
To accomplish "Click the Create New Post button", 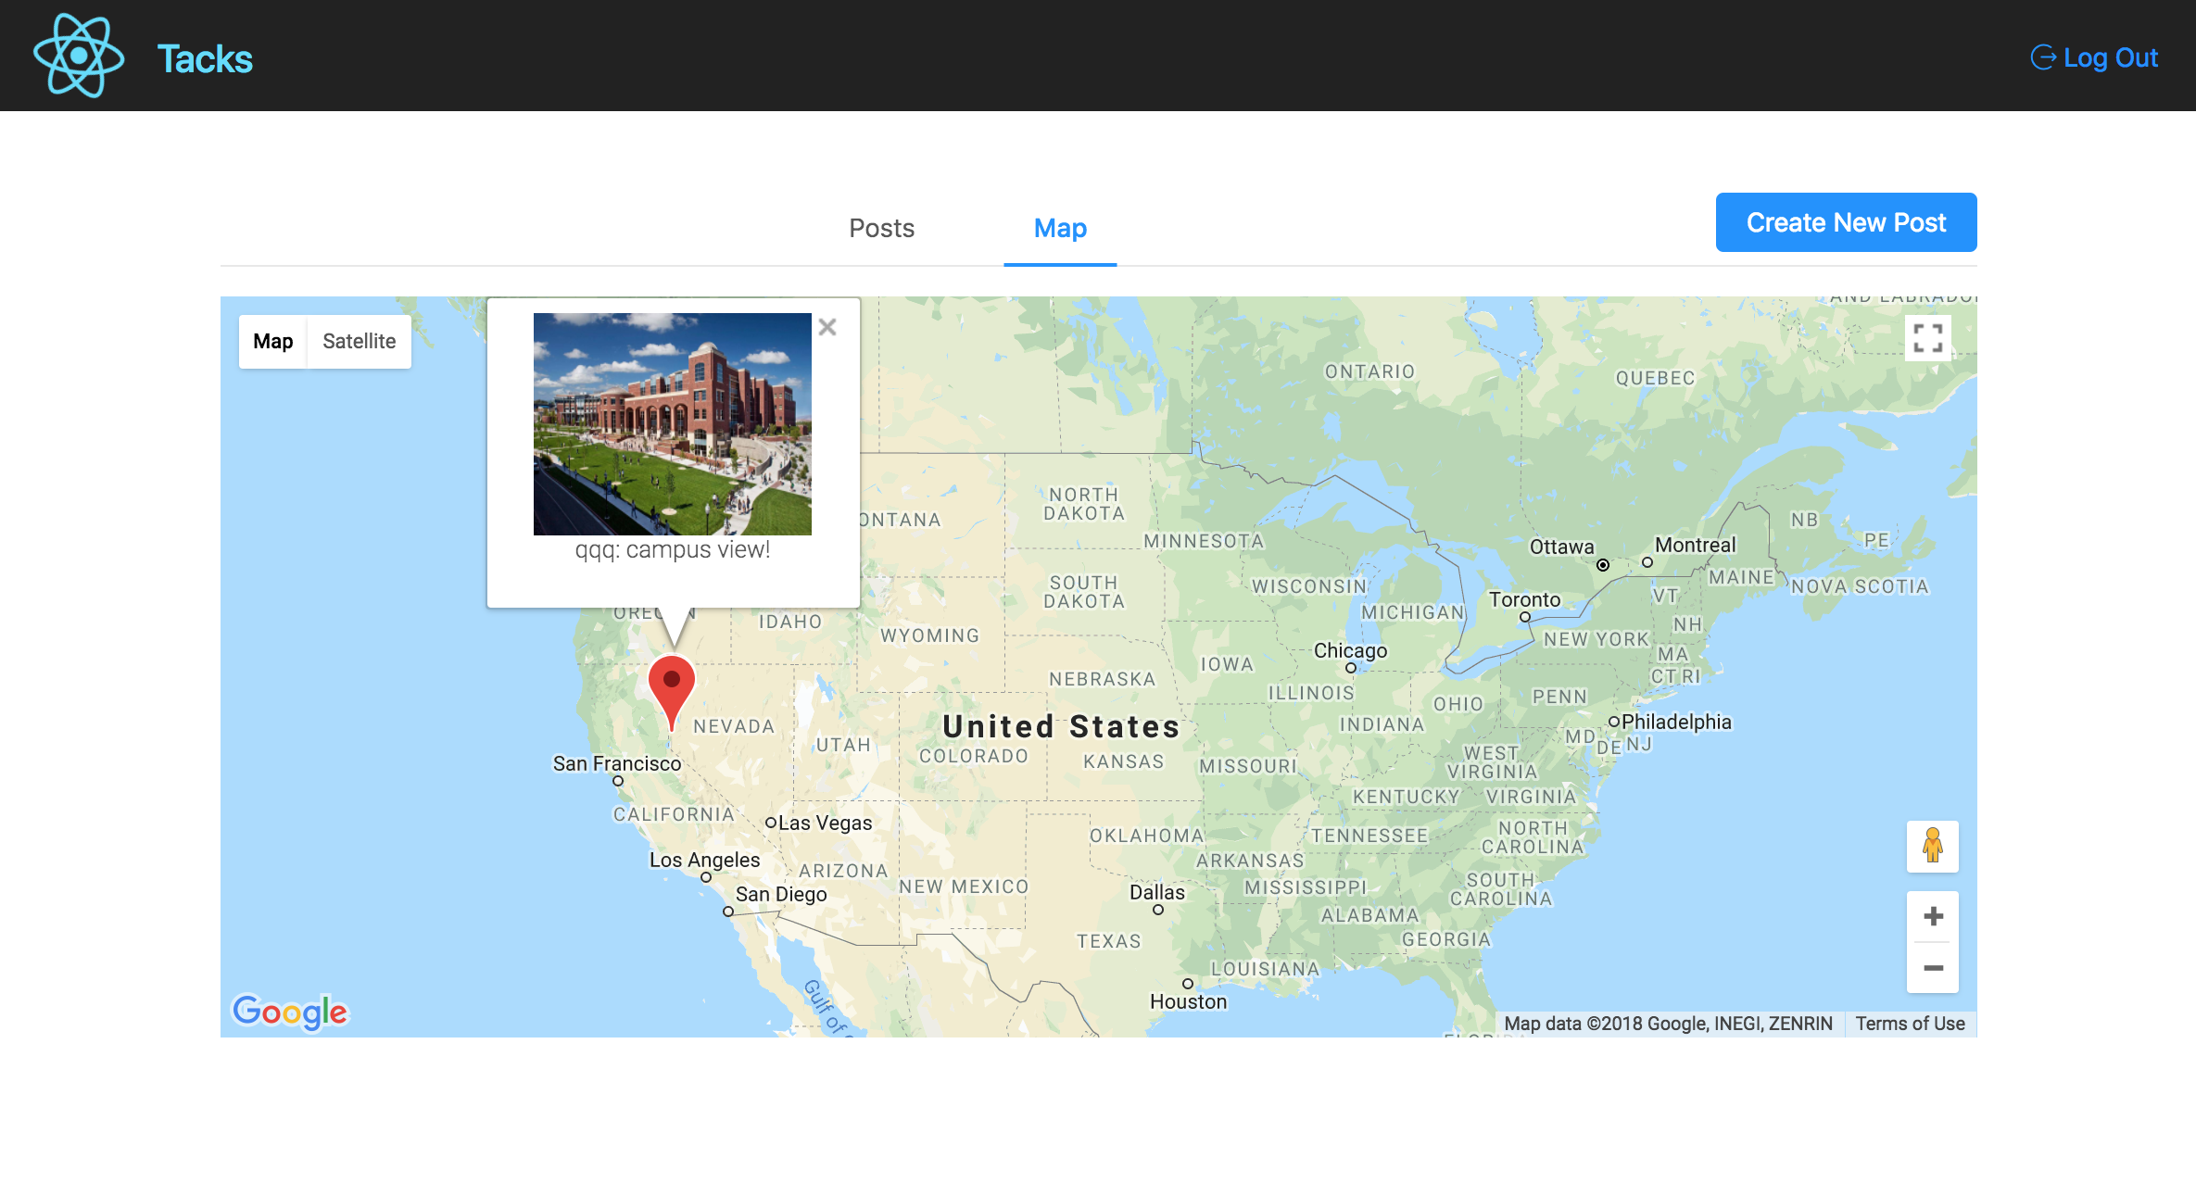I will coord(1846,222).
